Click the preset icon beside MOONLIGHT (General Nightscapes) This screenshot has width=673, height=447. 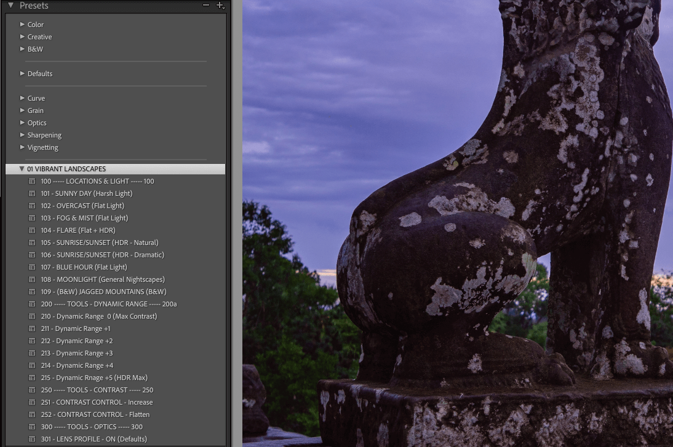(32, 279)
